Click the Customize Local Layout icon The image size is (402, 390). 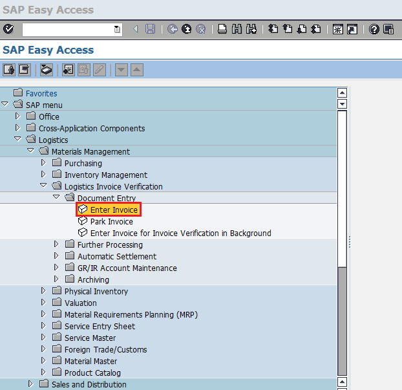click(388, 29)
